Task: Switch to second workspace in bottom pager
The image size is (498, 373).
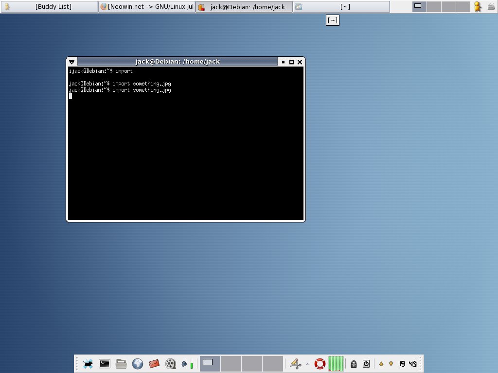Action: click(x=231, y=363)
